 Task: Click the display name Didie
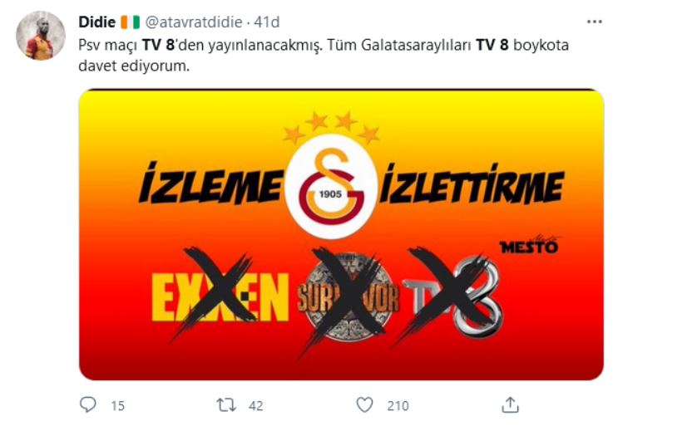pos(96,22)
